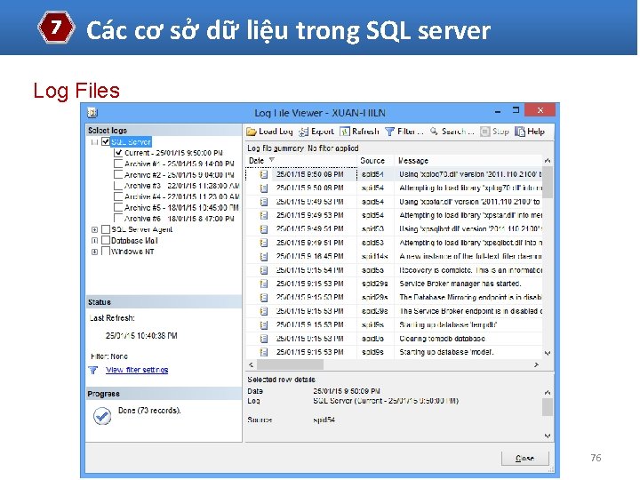Click the details pane scrollbar thumb
The height and width of the screenshot is (480, 640).
tap(548, 407)
